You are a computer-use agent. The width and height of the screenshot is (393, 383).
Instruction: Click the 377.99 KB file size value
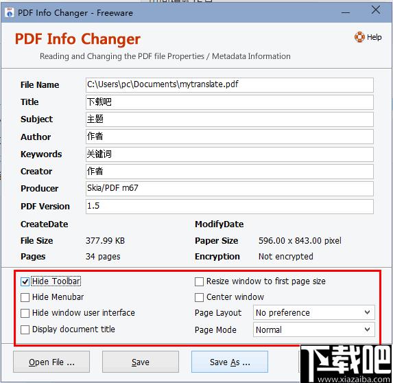click(x=105, y=241)
